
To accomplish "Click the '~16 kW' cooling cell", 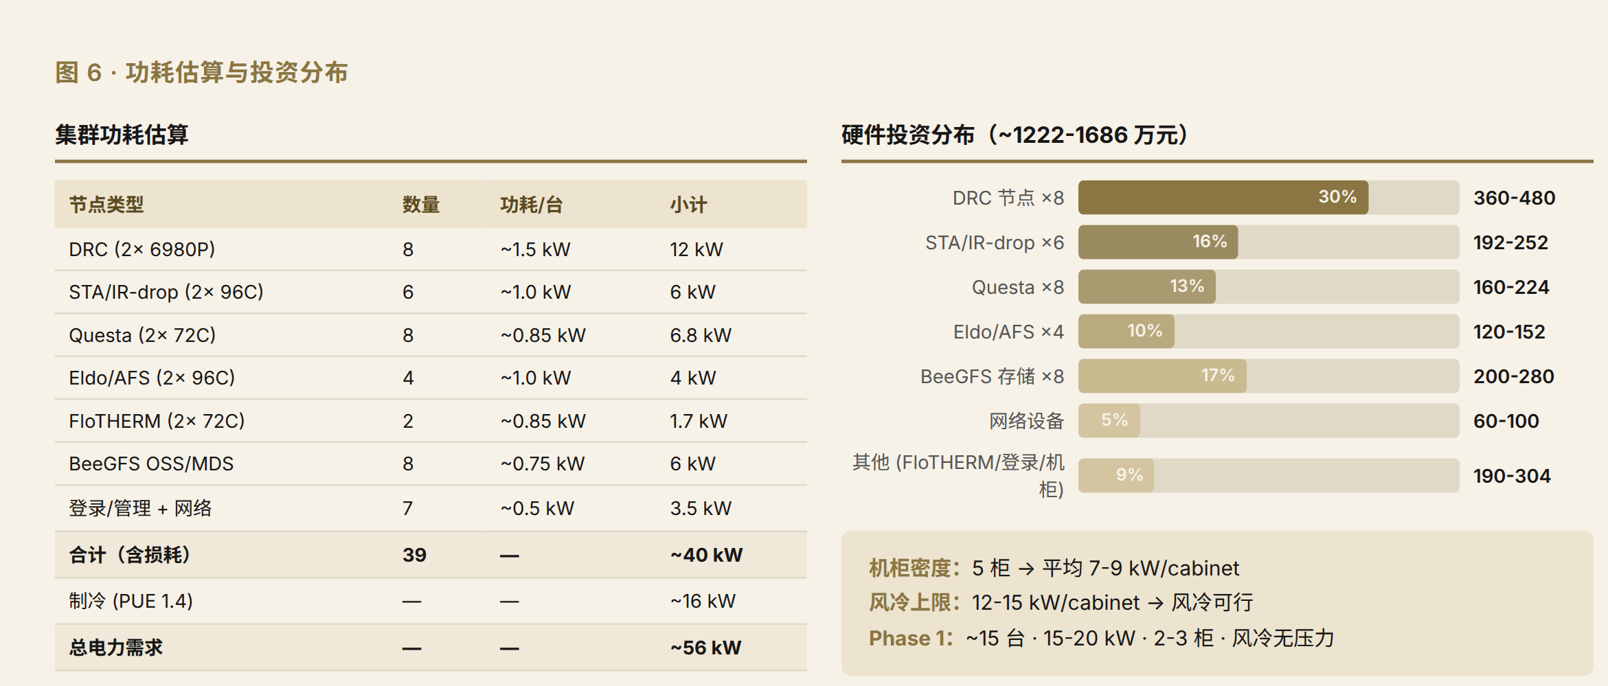I will [x=703, y=601].
